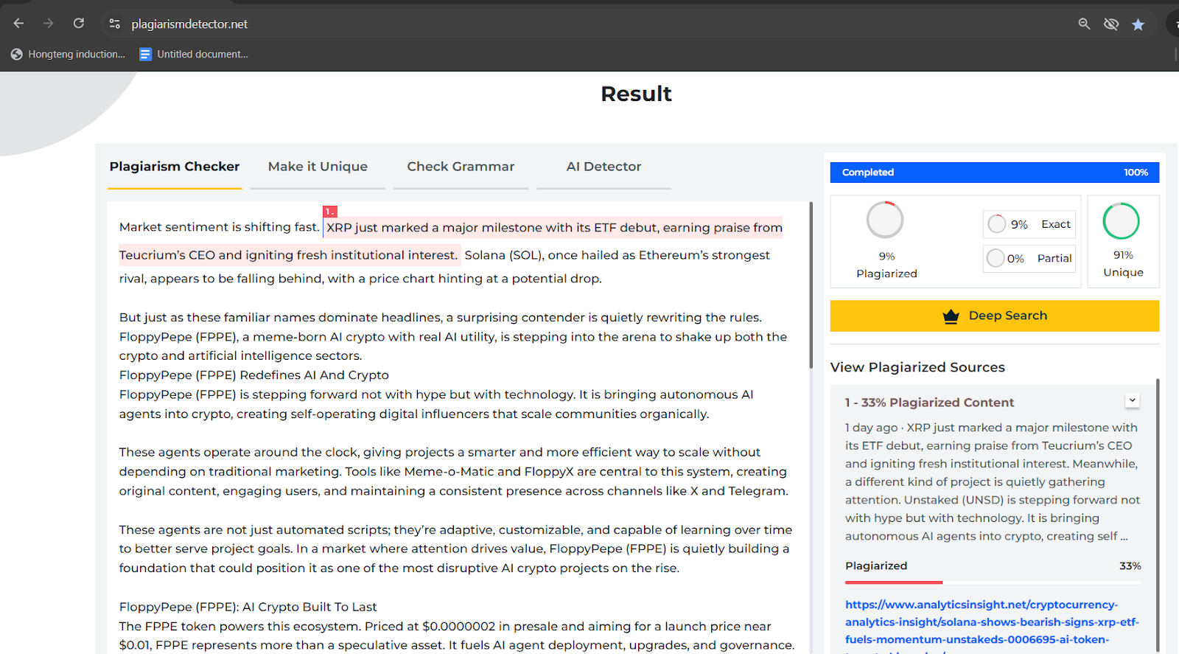
Task: Click the 0% Partial match indicator
Action: click(1029, 258)
